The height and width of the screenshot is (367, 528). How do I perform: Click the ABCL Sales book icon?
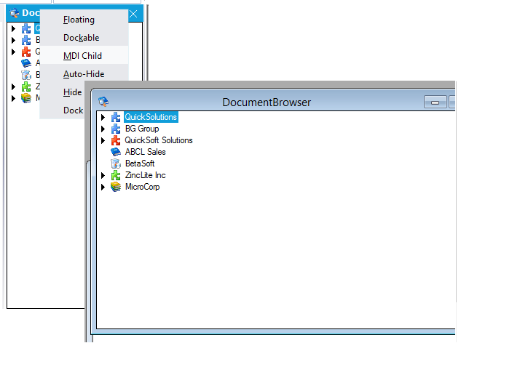(x=116, y=152)
